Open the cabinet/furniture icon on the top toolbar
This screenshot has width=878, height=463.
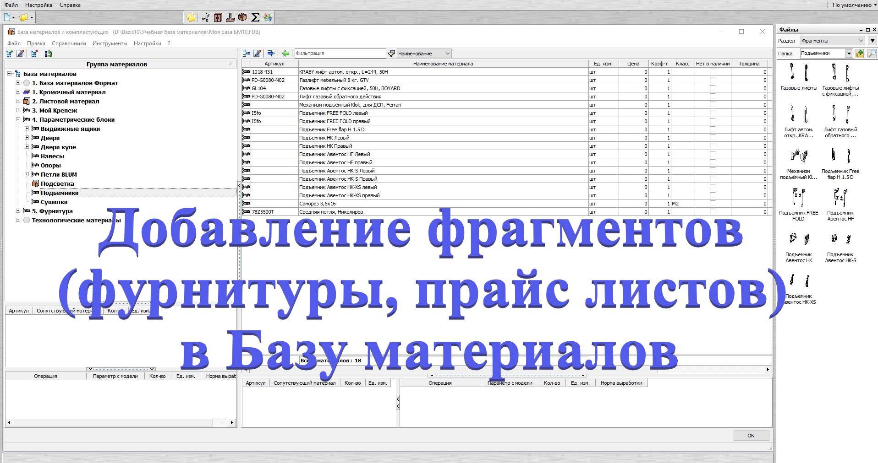218,17
